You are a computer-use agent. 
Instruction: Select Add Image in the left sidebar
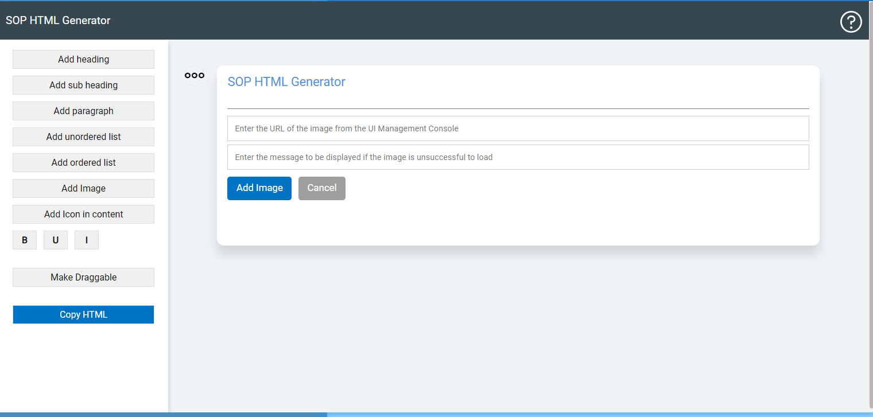point(83,188)
